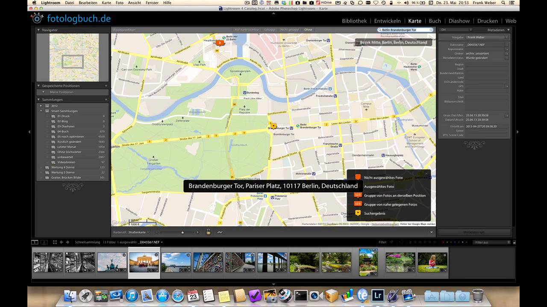
Task: Add a new saved position with plus
Action: 106,86
